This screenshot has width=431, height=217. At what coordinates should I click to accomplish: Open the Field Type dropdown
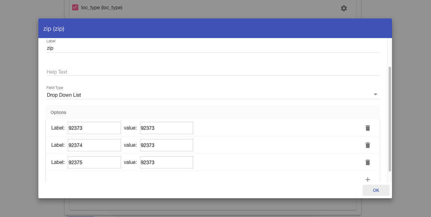tap(213, 95)
